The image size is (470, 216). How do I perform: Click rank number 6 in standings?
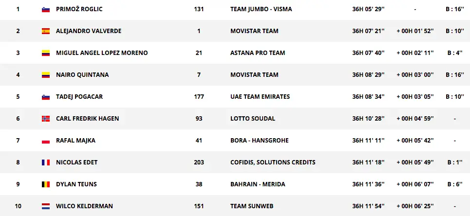coord(18,119)
